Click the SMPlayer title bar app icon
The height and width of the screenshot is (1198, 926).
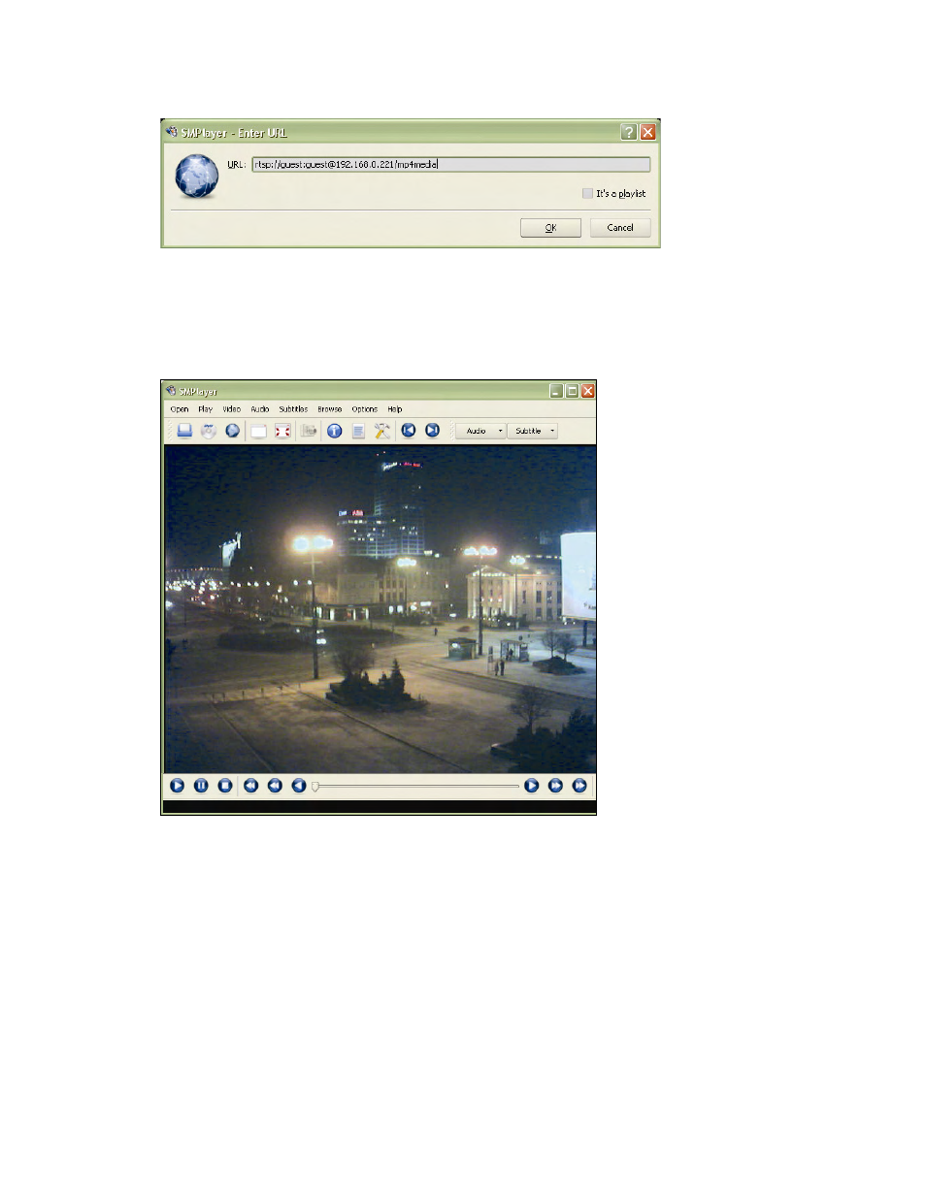[171, 391]
